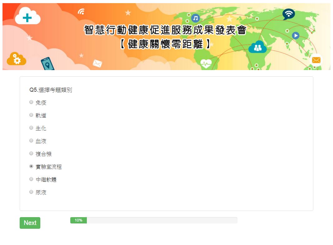Click the orange gears cloud icon
Viewport: 333px width, 245px height.
16,59
